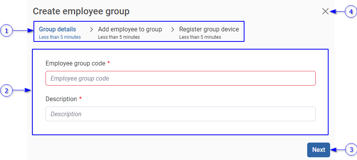Click time estimate under Add employee to group
The width and height of the screenshot is (357, 160).
point(119,37)
